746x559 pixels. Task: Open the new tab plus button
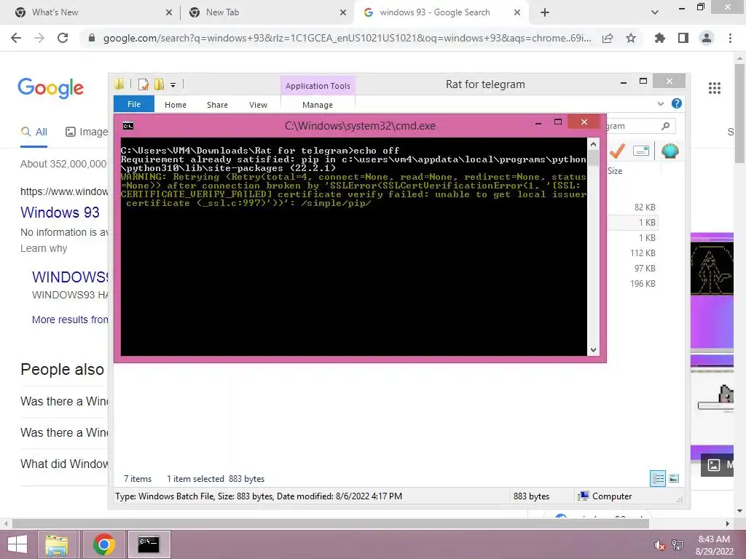pyautogui.click(x=545, y=12)
